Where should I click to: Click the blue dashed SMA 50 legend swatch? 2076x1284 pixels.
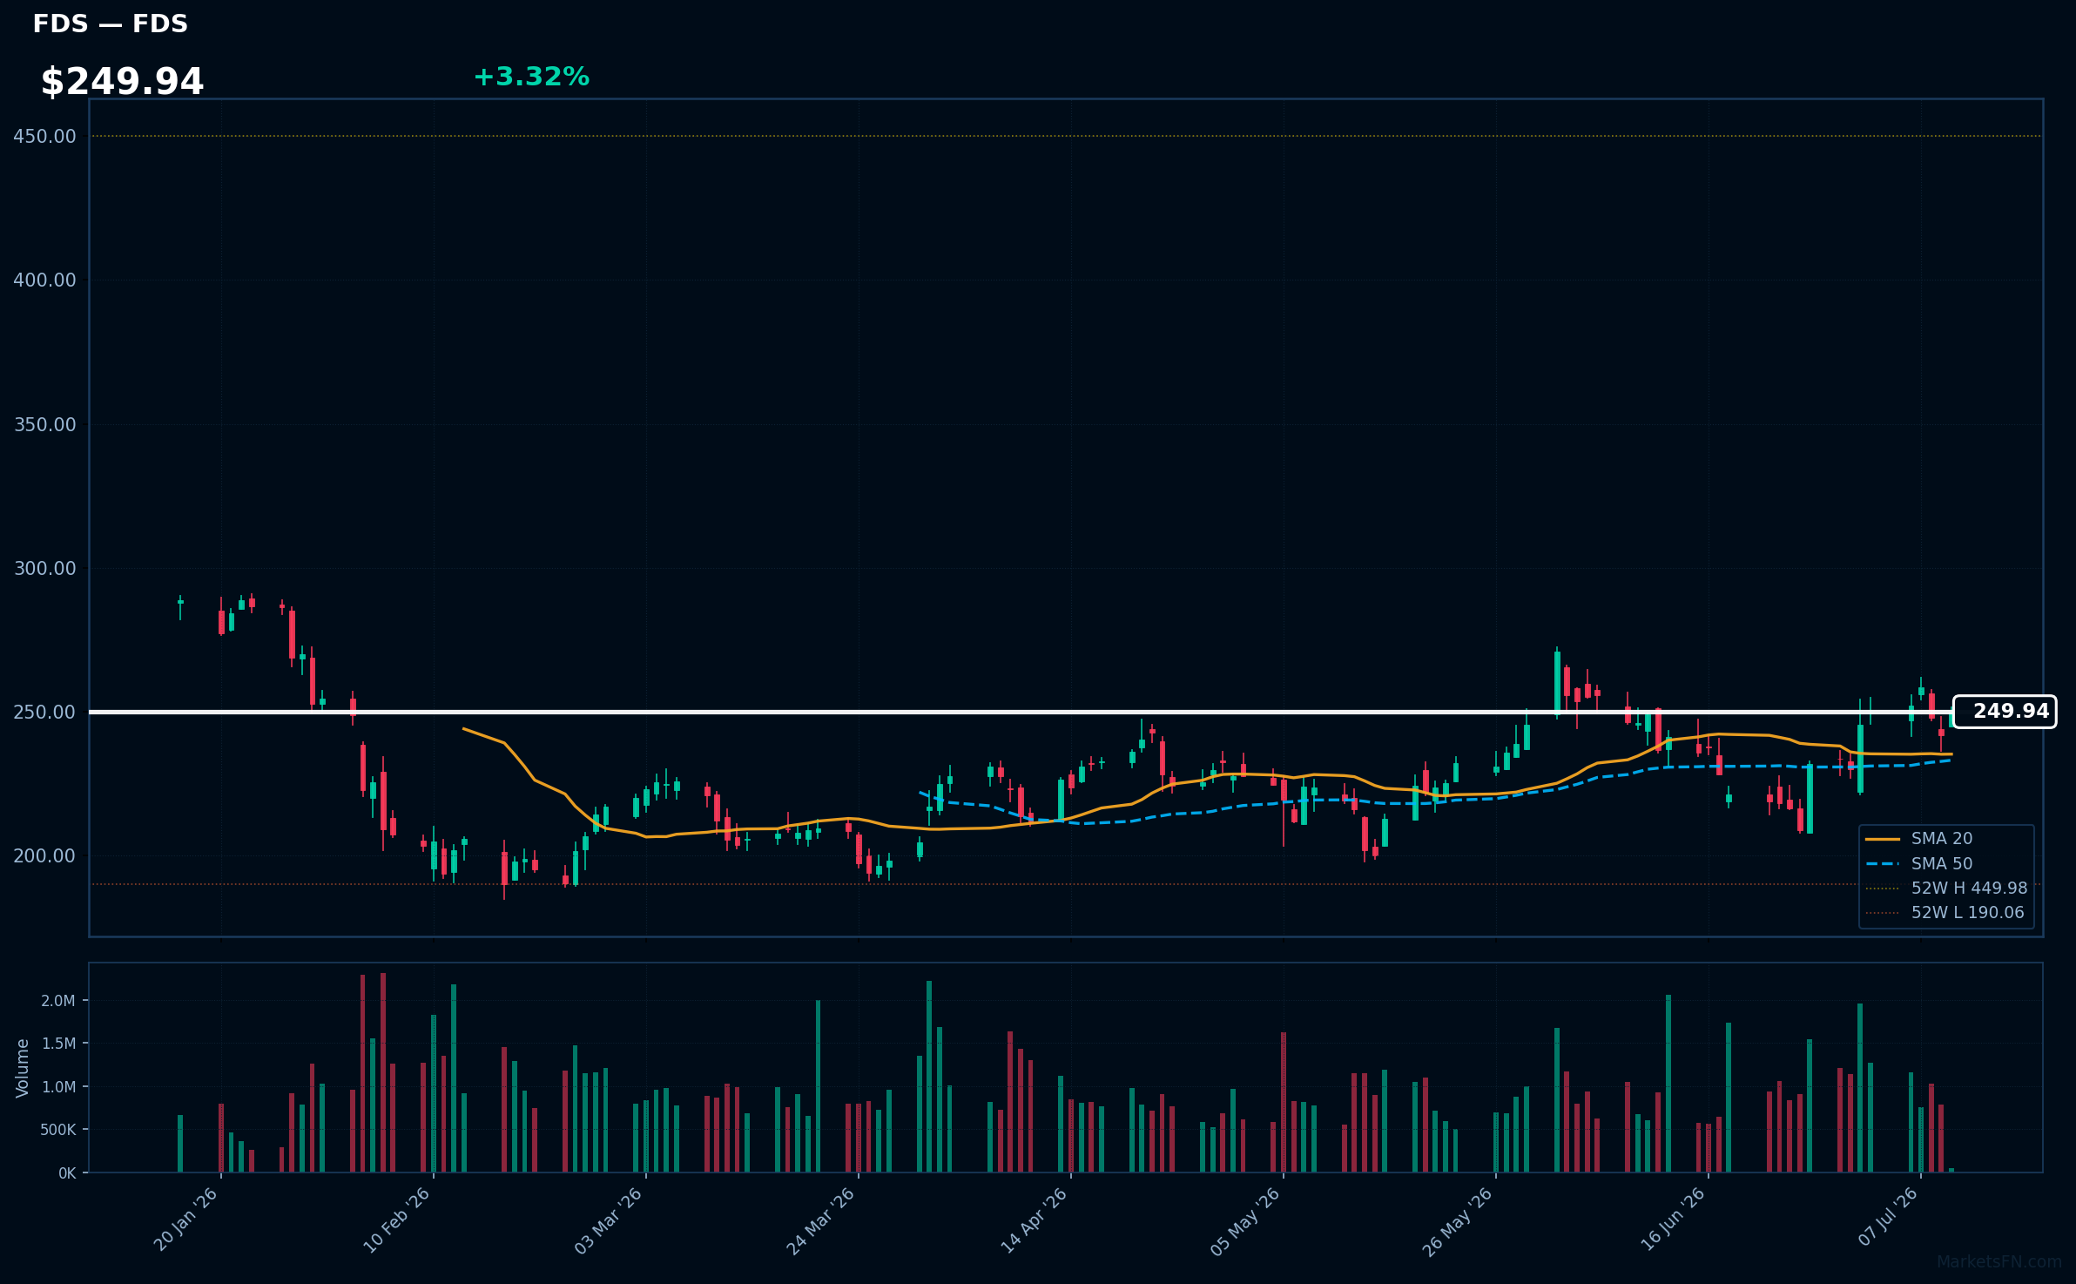pyautogui.click(x=1883, y=864)
